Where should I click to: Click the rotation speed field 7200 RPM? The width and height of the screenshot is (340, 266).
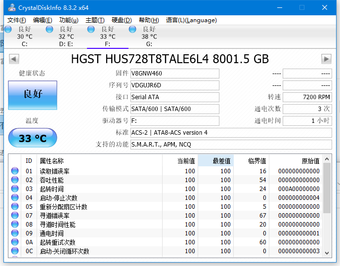[307, 97]
